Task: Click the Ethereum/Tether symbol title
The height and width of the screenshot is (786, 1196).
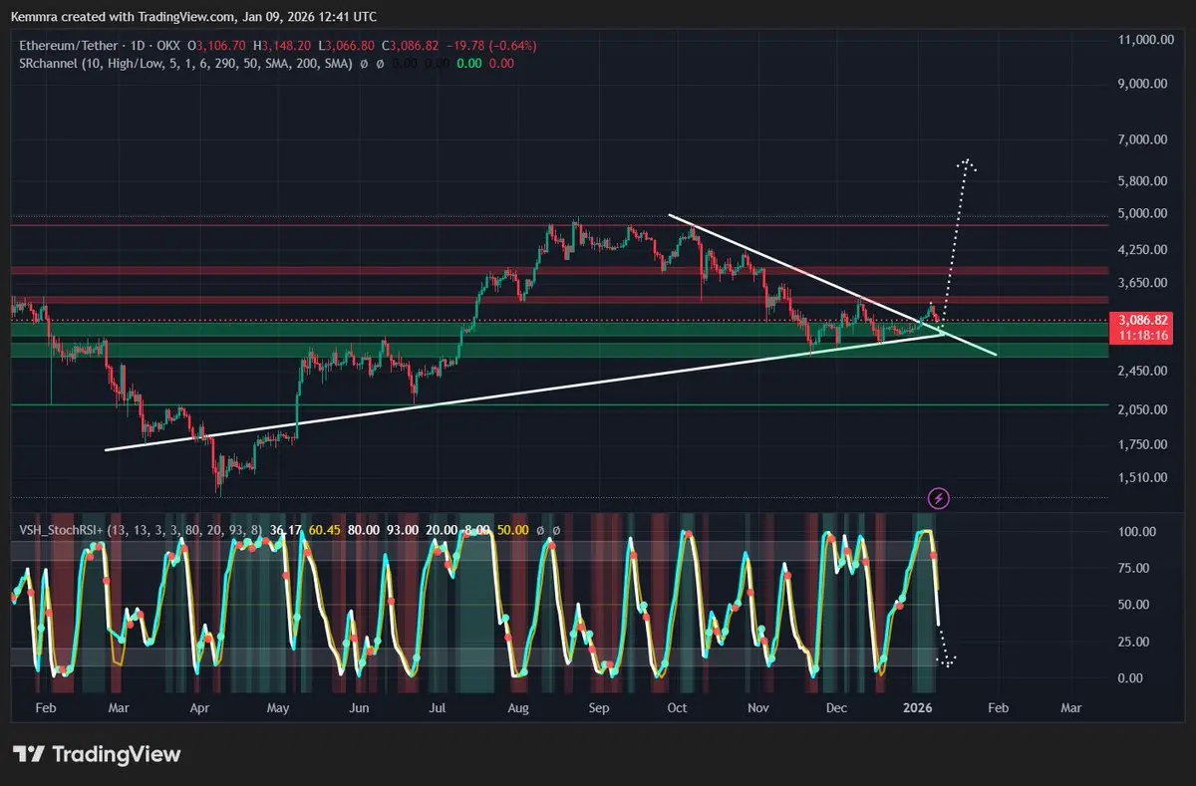Action: pos(100,46)
